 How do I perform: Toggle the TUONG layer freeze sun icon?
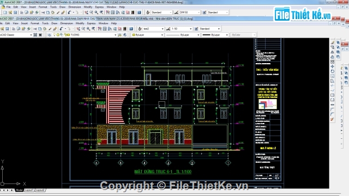coord(58,35)
